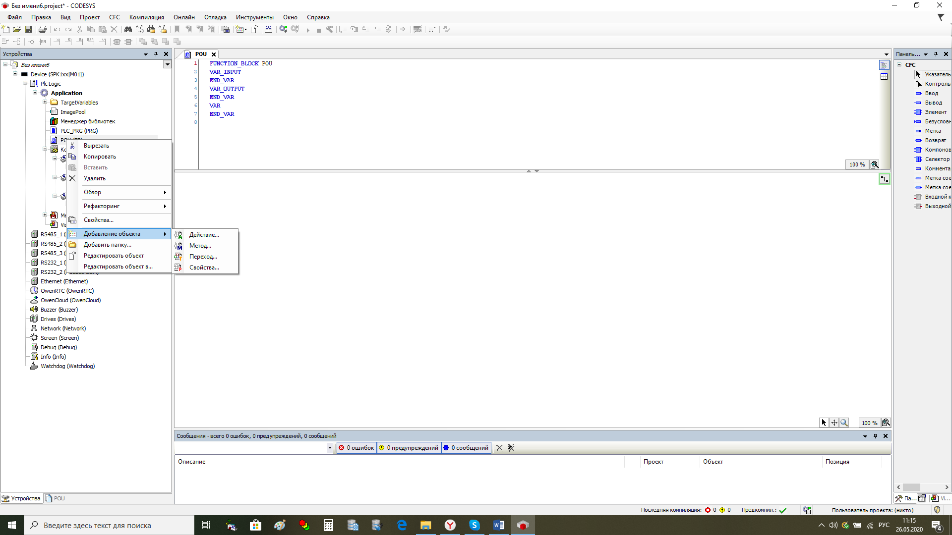Select Удалить in the context menu
This screenshot has width=952, height=535.
coord(94,178)
